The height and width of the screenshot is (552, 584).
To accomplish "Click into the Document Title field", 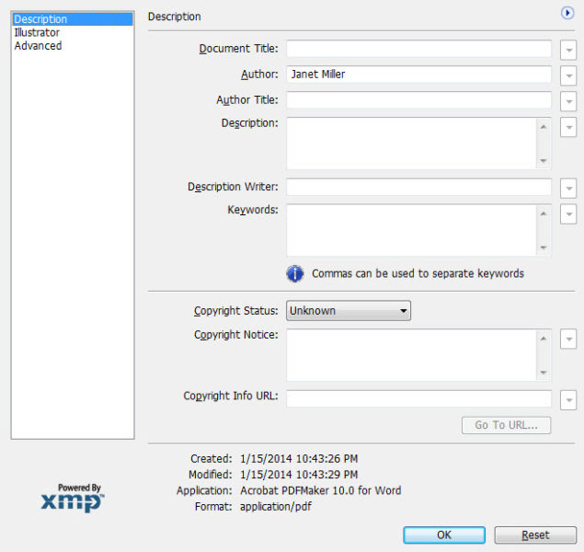I will (418, 49).
